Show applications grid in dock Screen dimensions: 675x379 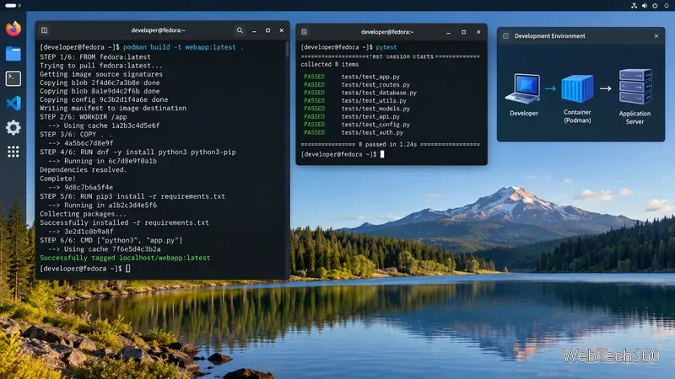tap(13, 152)
